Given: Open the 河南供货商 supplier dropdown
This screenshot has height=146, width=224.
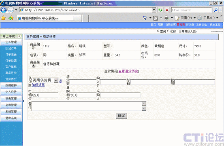Looking at the screenshot, I should tap(56, 80).
